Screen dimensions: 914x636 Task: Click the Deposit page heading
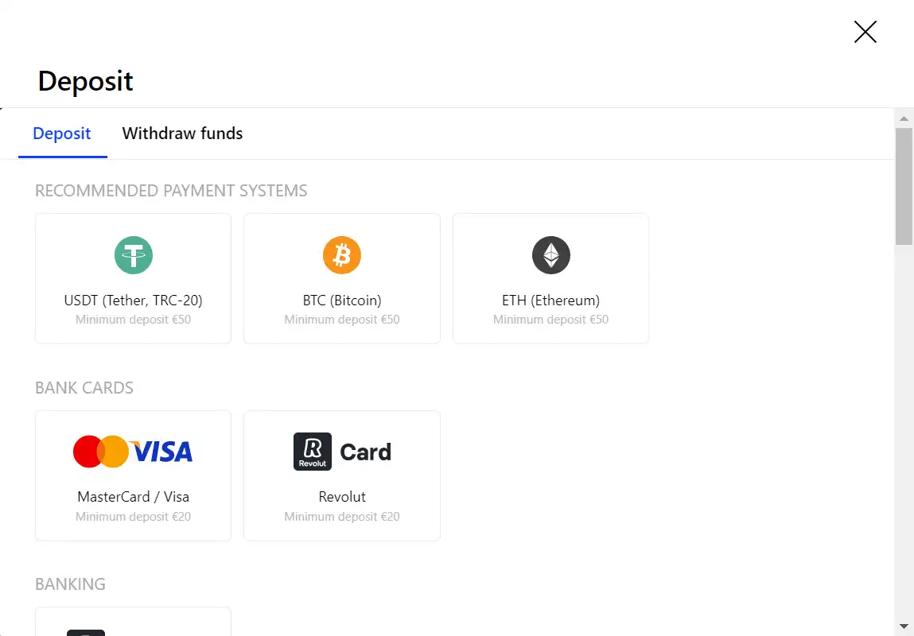click(x=85, y=81)
